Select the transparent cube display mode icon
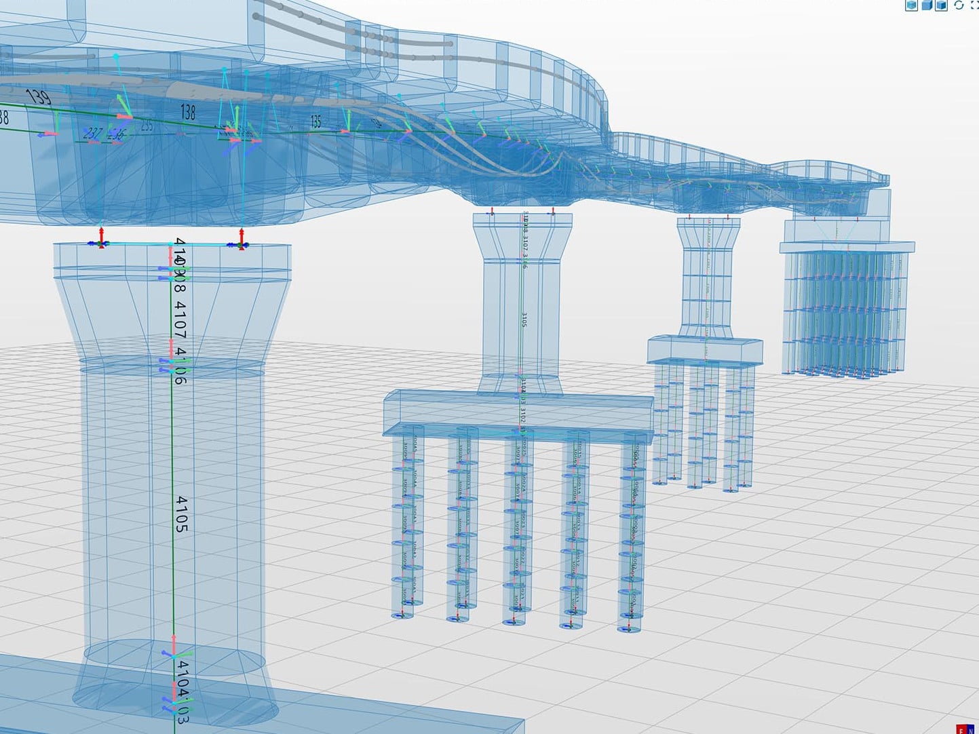Image resolution: width=979 pixels, height=734 pixels. tap(911, 5)
